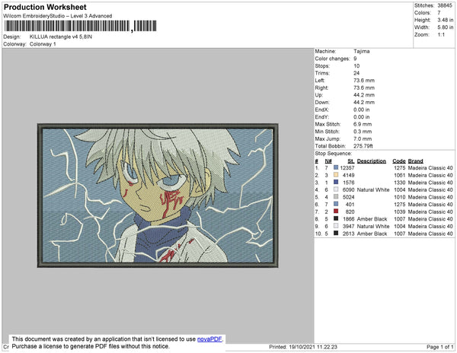Screen dimensions: 457x353
Task: Click the dark blue swatch for stop 3
Action: pos(336,182)
